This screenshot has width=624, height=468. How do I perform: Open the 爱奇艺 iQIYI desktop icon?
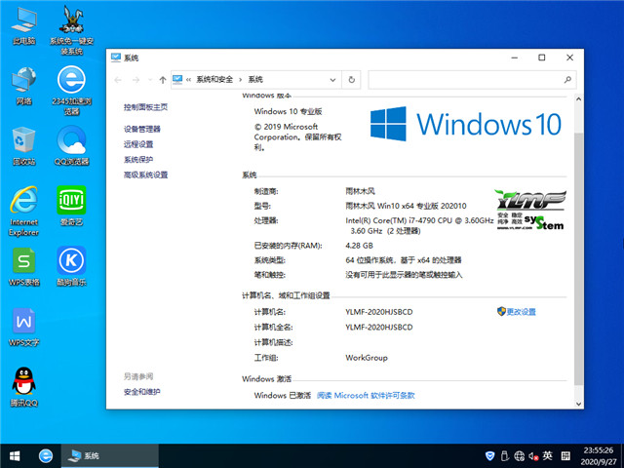click(x=71, y=206)
